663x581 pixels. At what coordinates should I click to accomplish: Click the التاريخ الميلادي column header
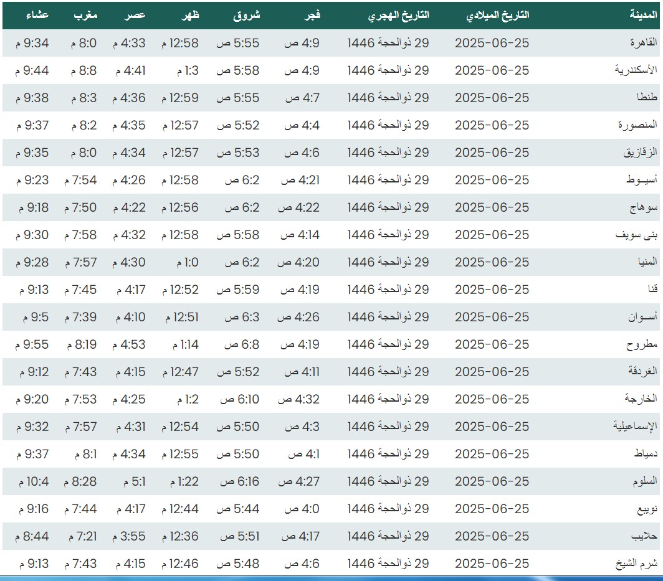click(497, 16)
